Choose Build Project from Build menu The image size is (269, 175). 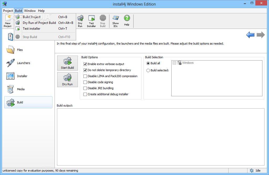pyautogui.click(x=45, y=17)
